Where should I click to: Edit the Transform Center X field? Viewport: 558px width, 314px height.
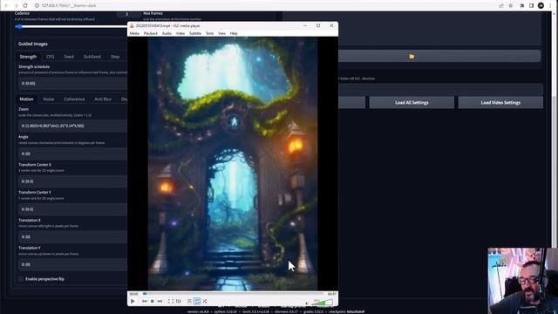pyautogui.click(x=72, y=181)
